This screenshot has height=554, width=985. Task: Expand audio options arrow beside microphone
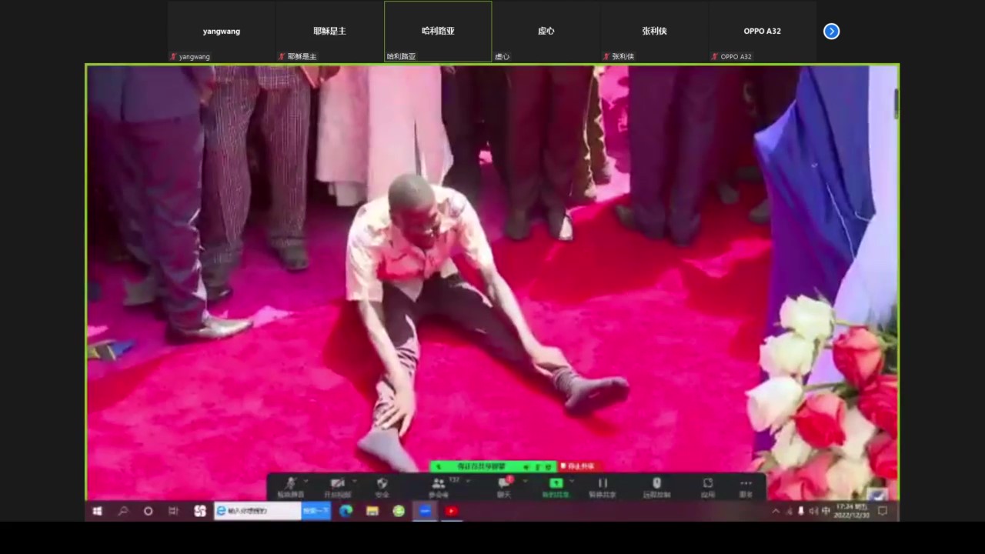[306, 480]
